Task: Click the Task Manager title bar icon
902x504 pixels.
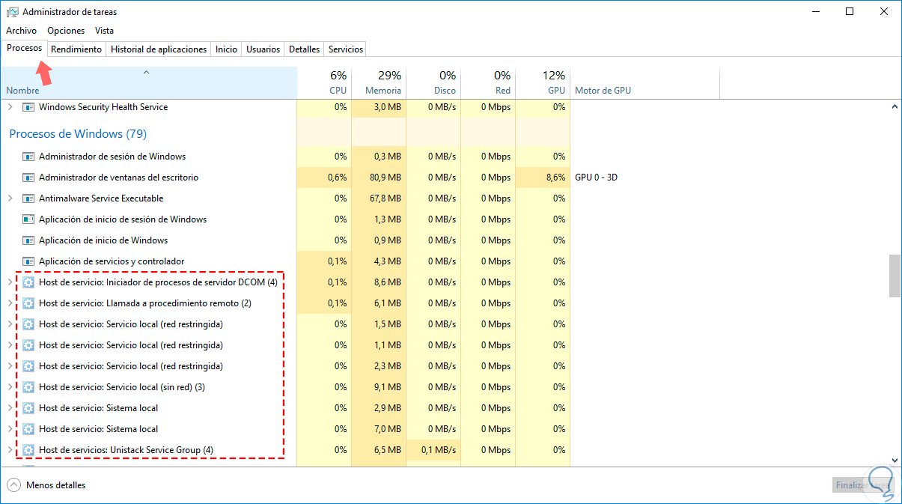Action: pyautogui.click(x=12, y=12)
